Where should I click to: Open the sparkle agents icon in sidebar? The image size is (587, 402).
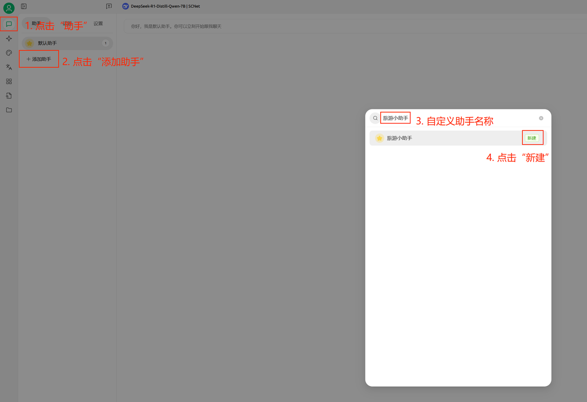click(x=9, y=38)
